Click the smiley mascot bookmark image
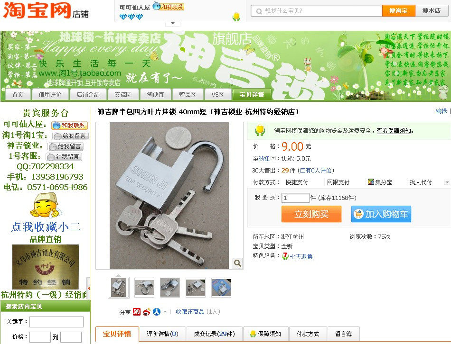 pos(45,205)
